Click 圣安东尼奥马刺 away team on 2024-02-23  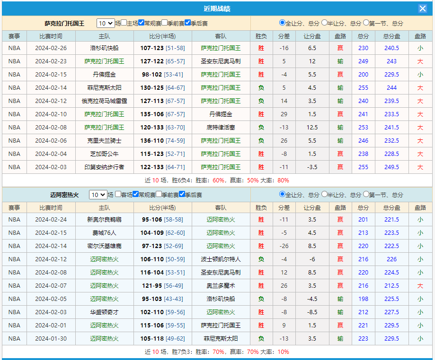[221, 61]
